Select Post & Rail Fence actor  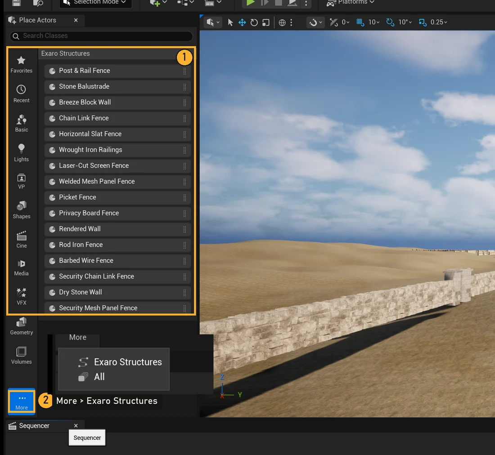(117, 71)
